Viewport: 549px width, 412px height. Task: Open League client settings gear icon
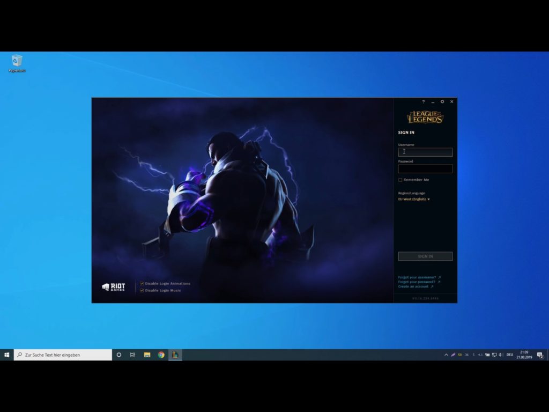(442, 101)
